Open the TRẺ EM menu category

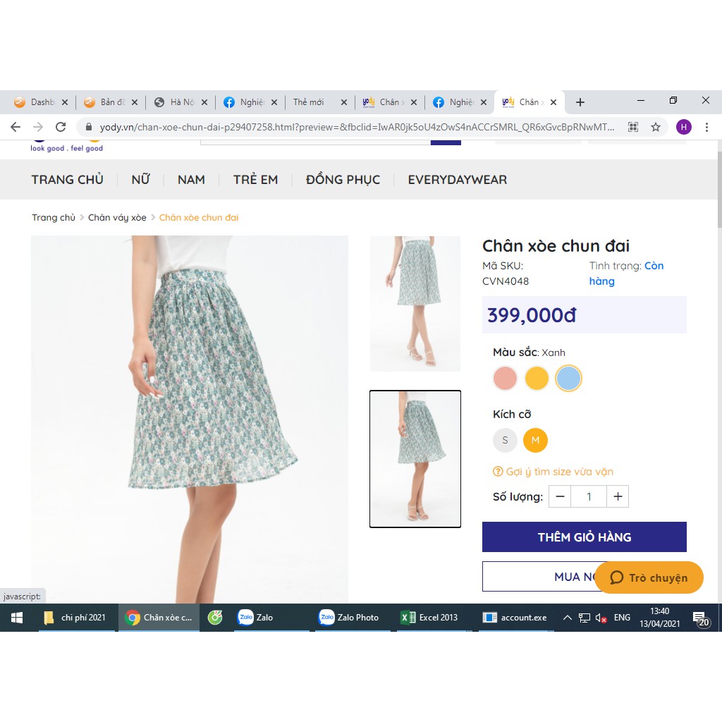(255, 180)
